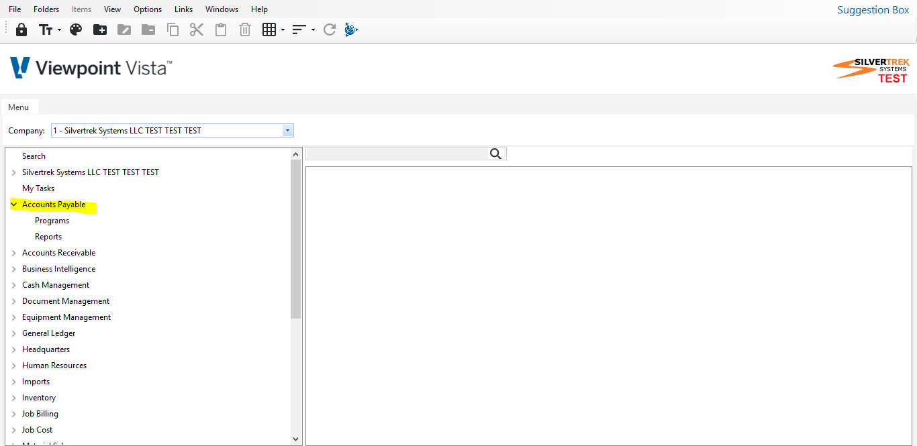
Task: Open Programs under Accounts Payable
Action: point(52,221)
